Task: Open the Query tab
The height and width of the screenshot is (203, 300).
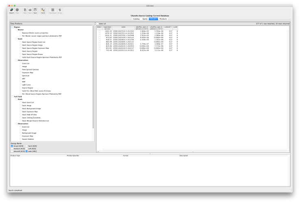Action: tap(145, 19)
